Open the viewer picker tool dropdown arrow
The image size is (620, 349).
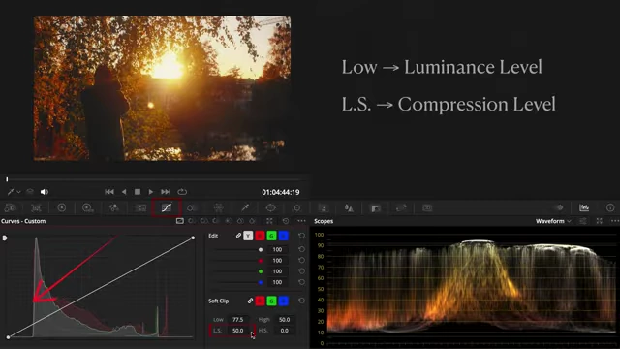[18, 192]
